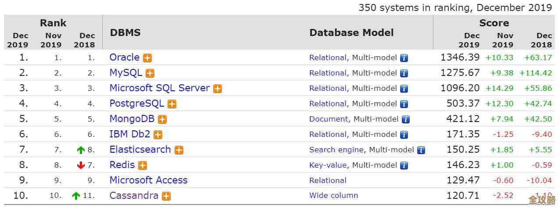Image resolution: width=558 pixels, height=208 pixels.
Task: Click the Wide column model link
Action: pyautogui.click(x=333, y=196)
